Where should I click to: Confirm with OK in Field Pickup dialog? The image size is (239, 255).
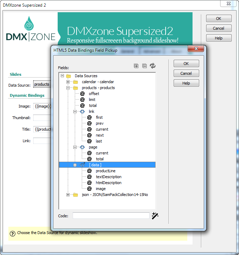pyautogui.click(x=186, y=64)
